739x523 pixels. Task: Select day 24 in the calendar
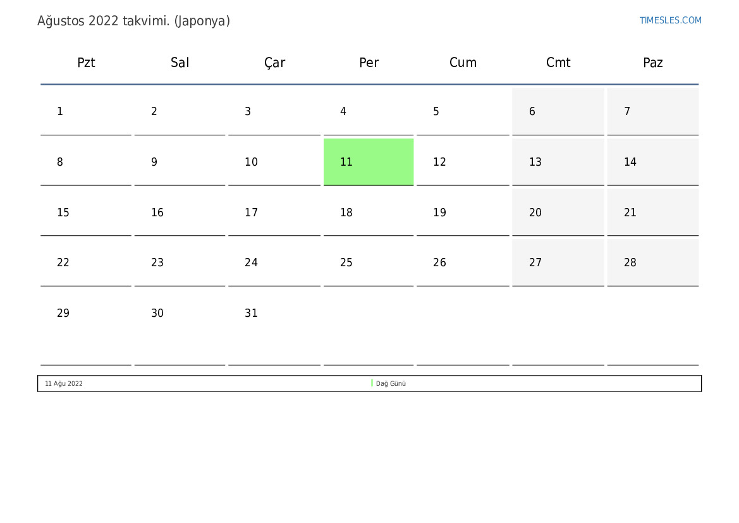(274, 262)
